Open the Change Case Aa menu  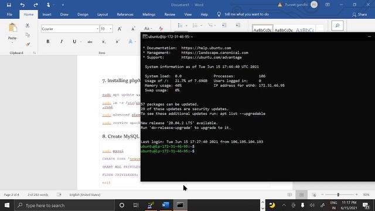pyautogui.click(x=148, y=29)
